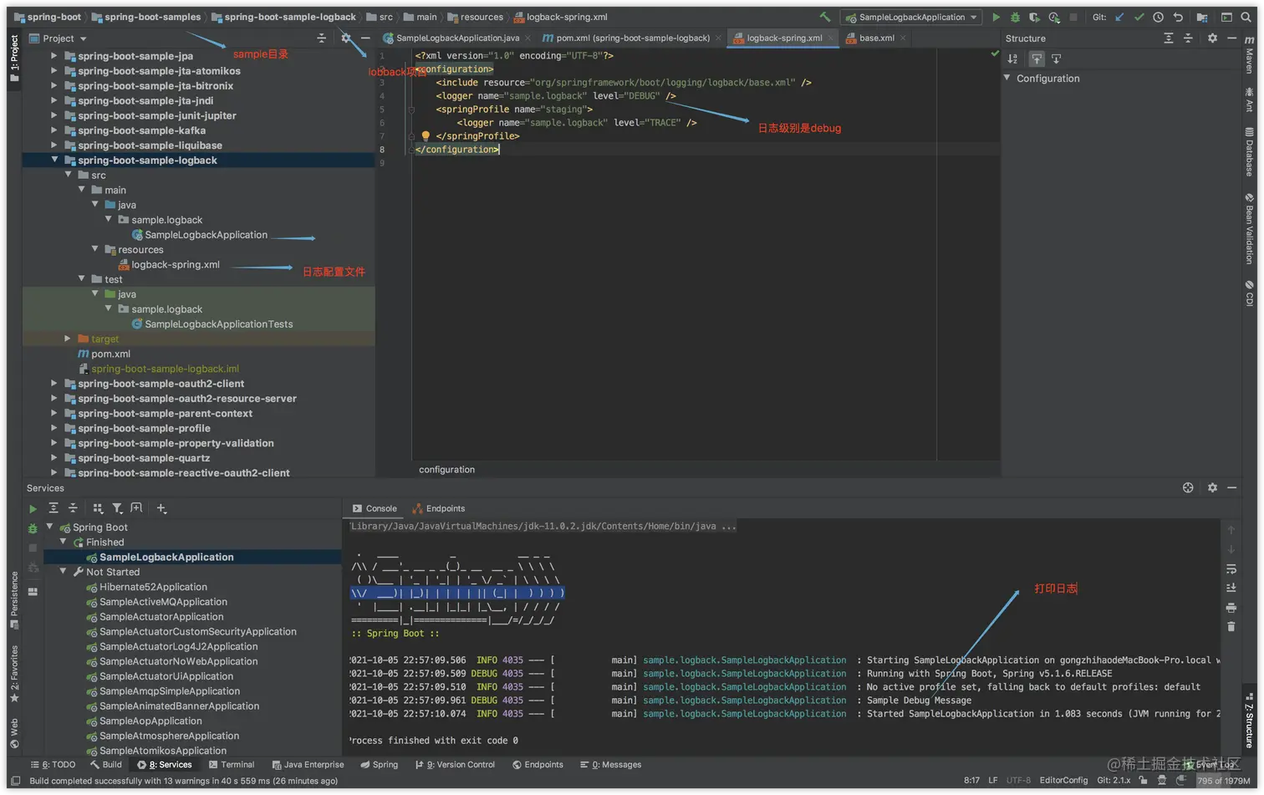Collapse the Spring Boot services node
The height and width of the screenshot is (795, 1264).
click(50, 527)
